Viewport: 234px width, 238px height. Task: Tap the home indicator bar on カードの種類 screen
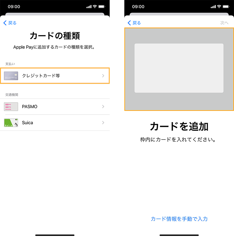click(x=55, y=235)
